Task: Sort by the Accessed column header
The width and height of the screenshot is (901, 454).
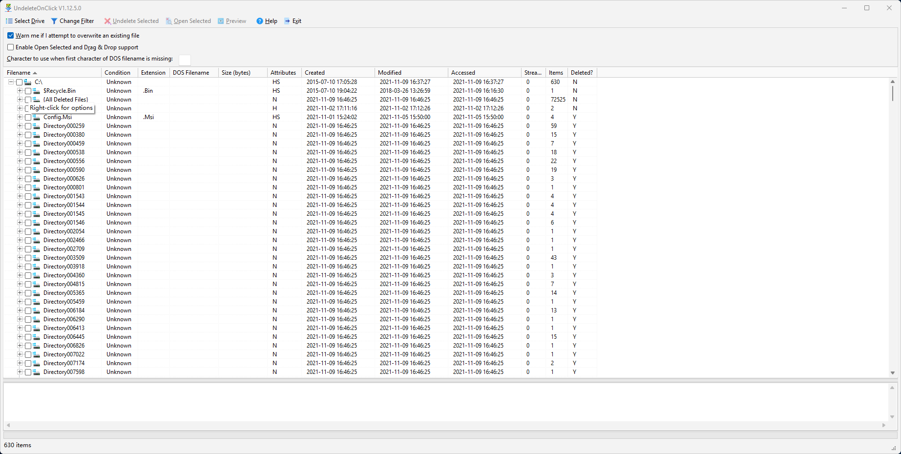Action: click(484, 73)
